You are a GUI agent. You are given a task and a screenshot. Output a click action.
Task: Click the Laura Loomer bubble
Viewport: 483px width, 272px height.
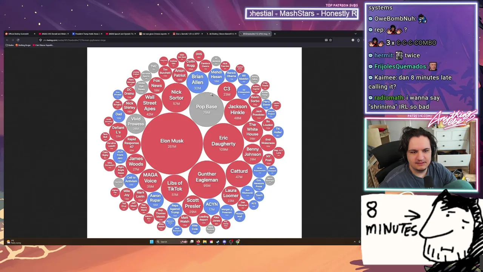coord(231,195)
